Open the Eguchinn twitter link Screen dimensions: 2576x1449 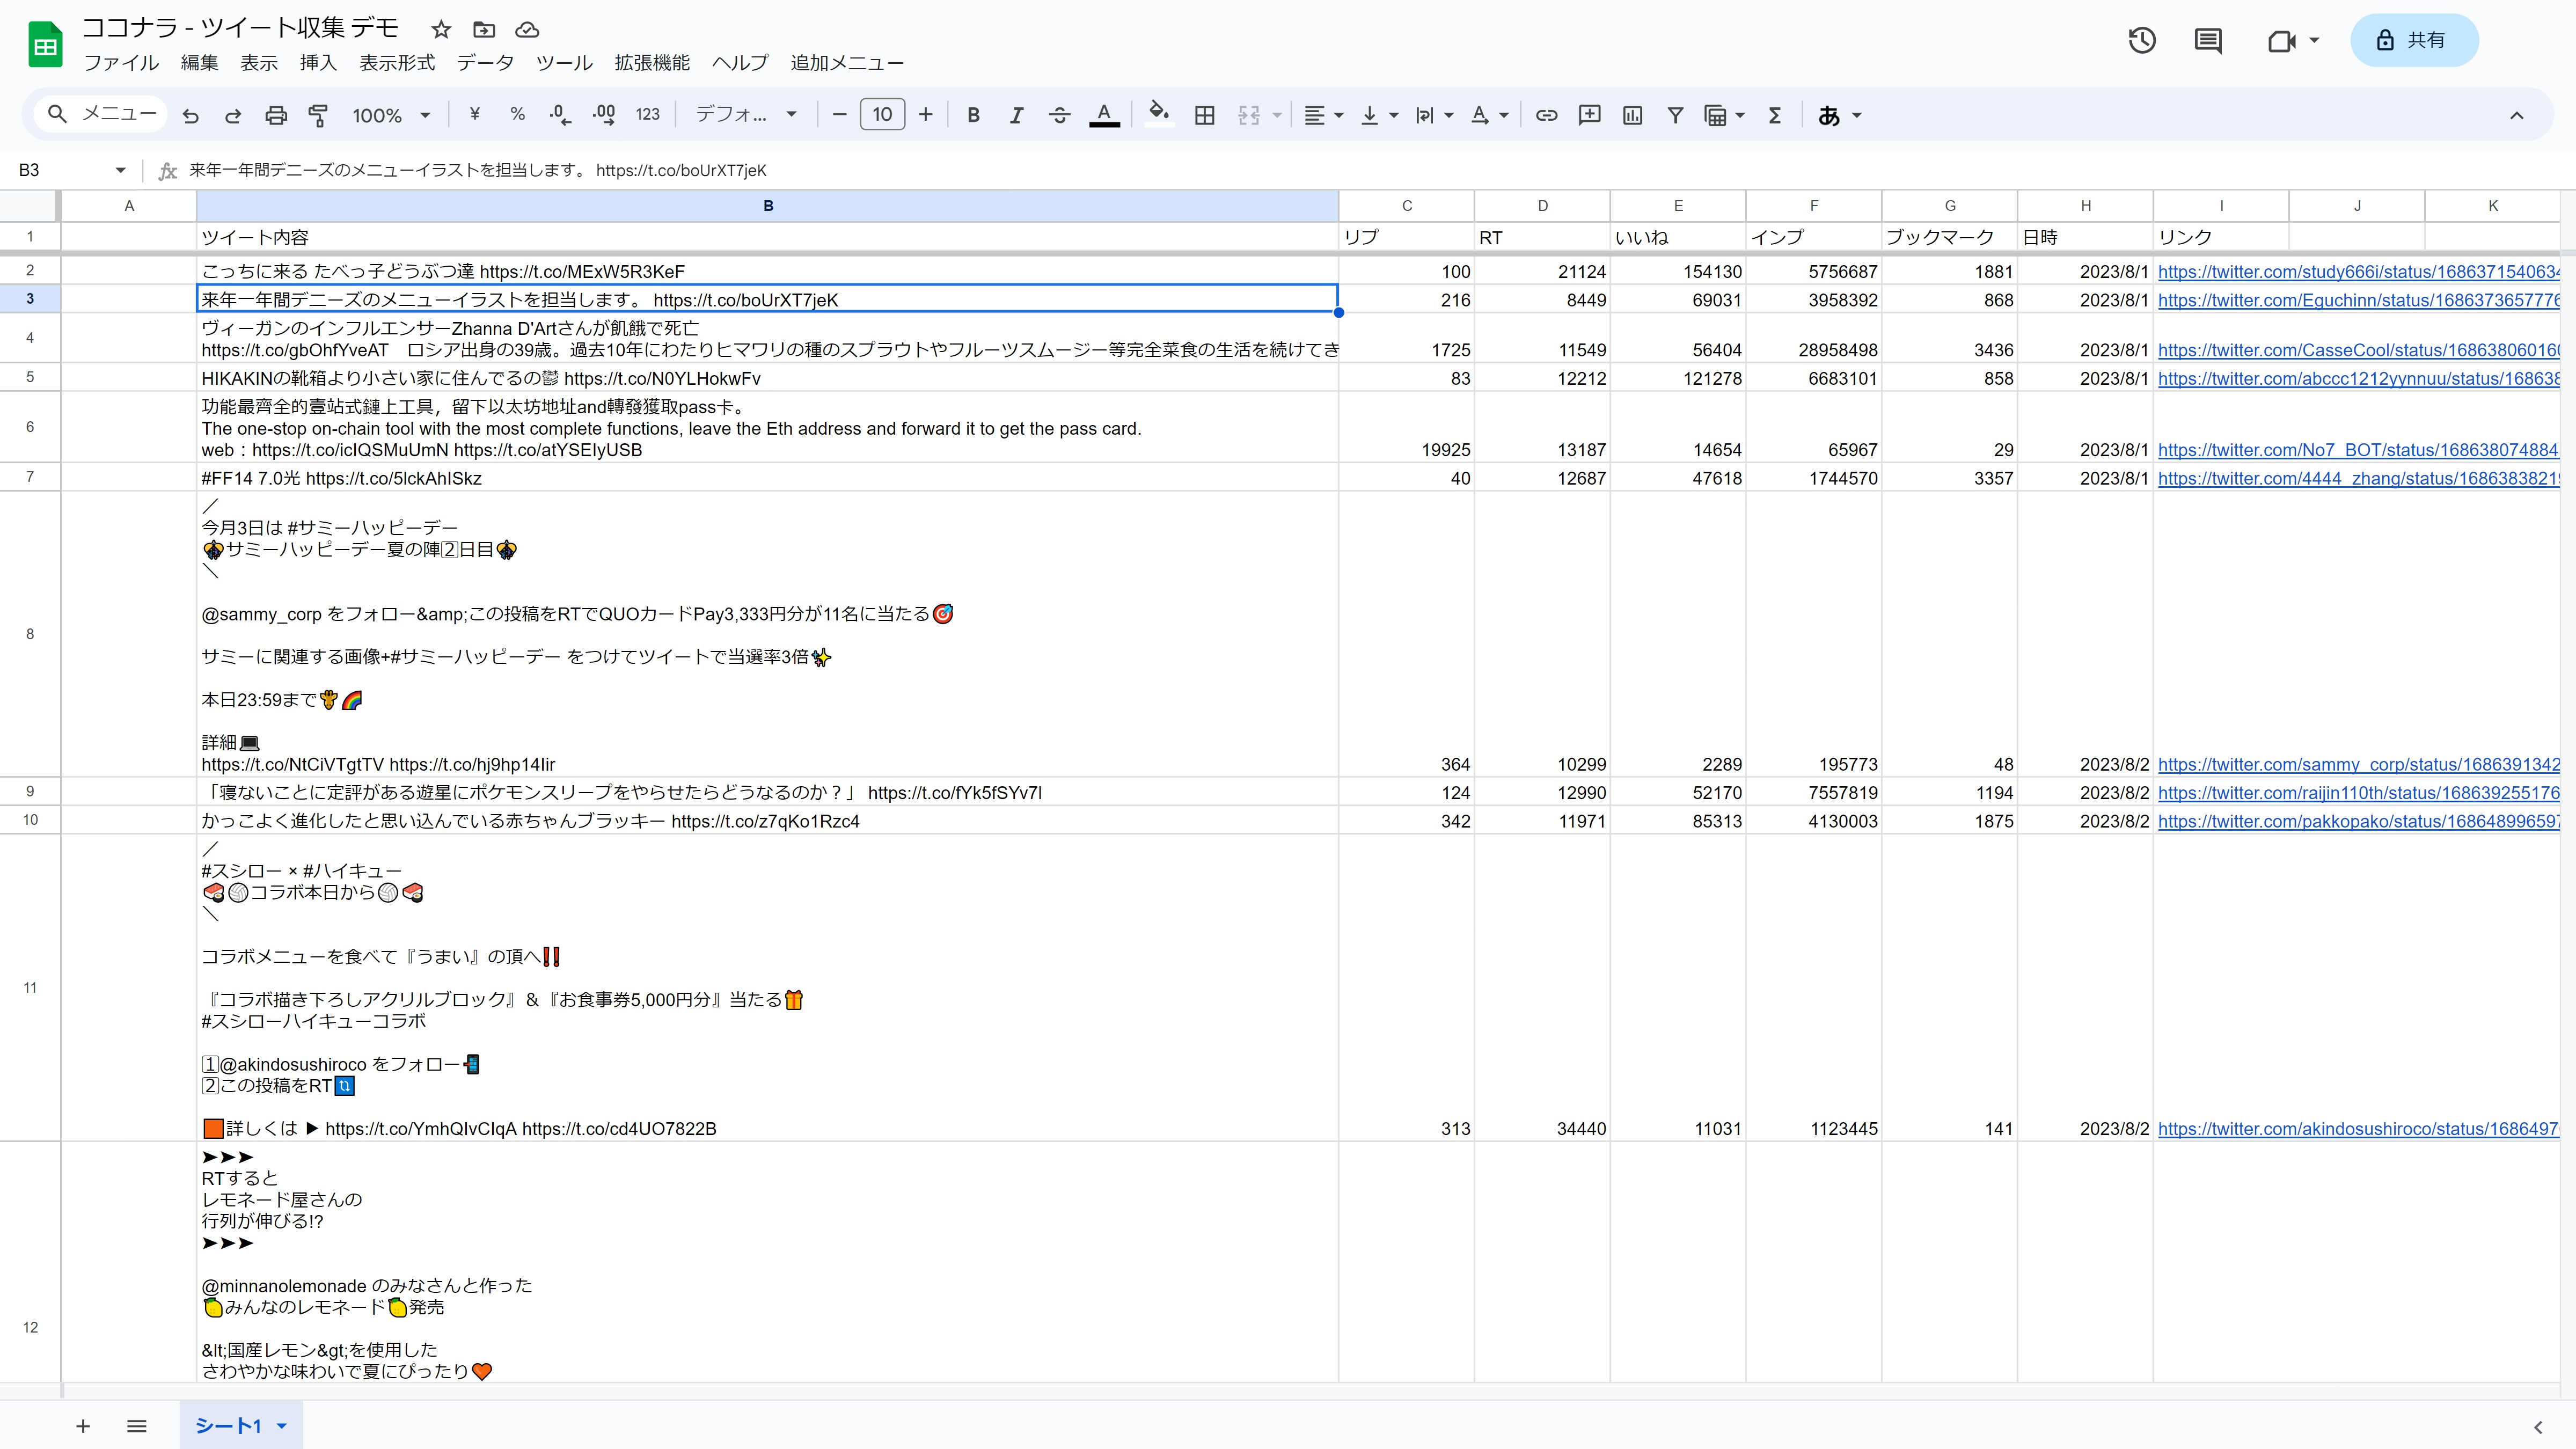(2358, 300)
